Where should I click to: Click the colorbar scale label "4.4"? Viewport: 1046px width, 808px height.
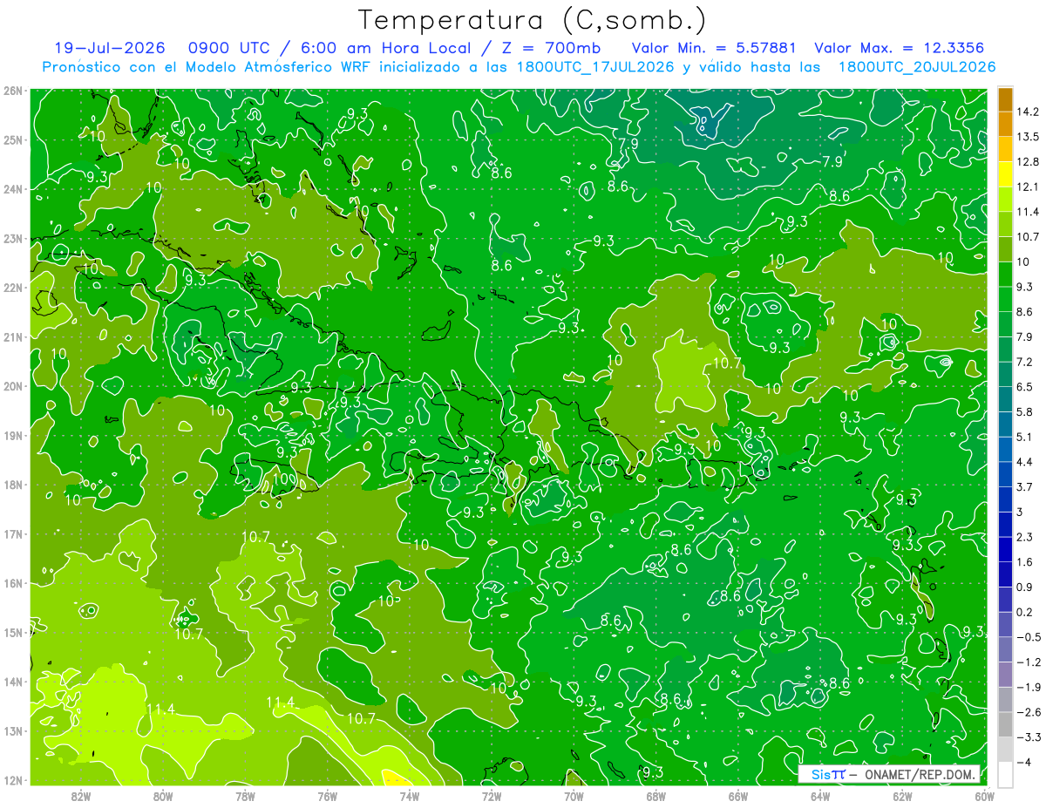[1024, 462]
